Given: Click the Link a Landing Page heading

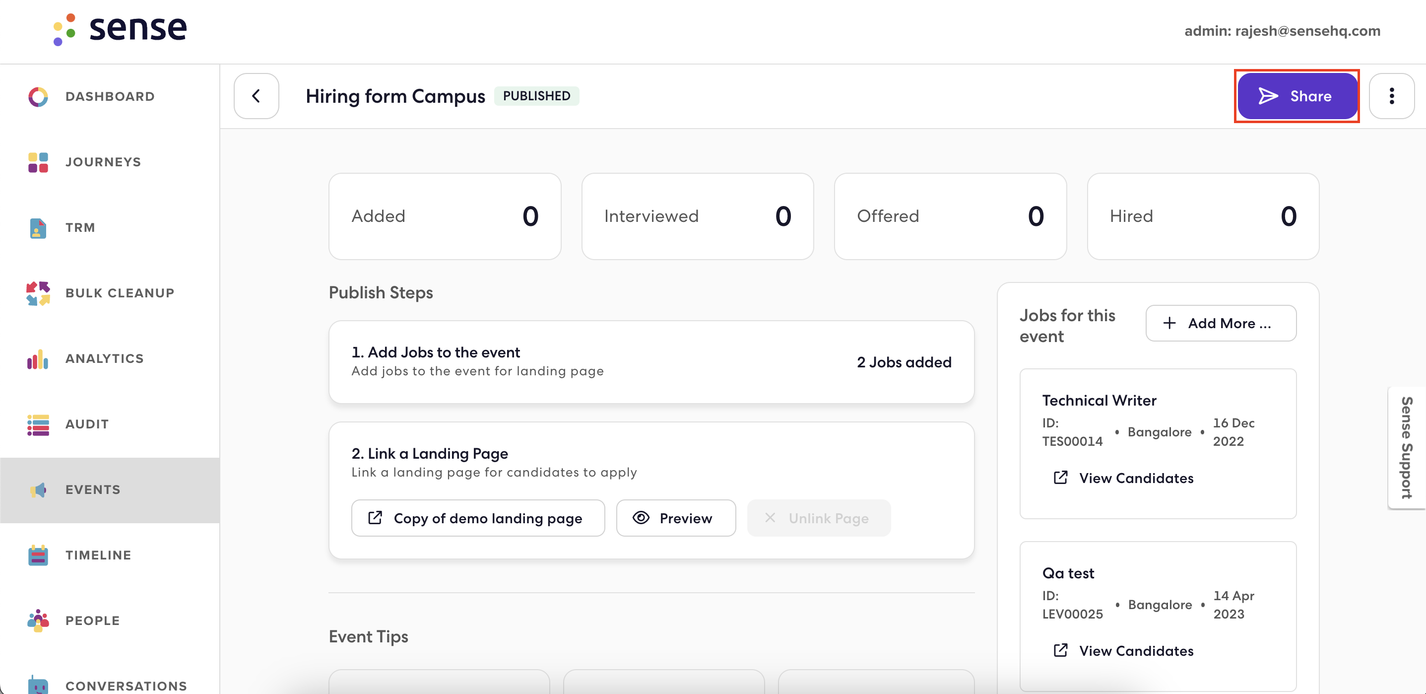Looking at the screenshot, I should [430, 454].
